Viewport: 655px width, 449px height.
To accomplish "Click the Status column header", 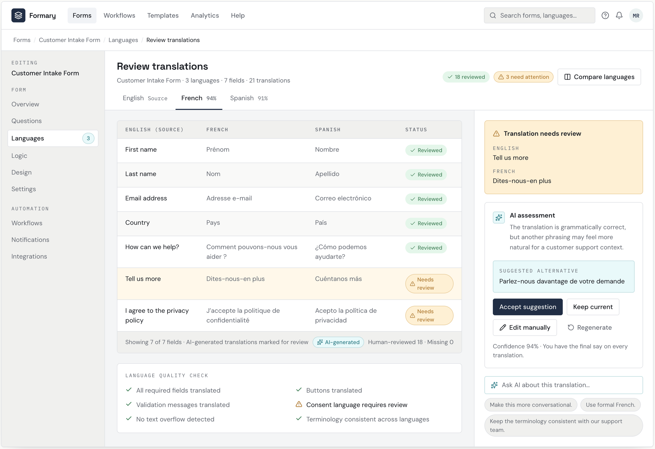I will pos(416,130).
